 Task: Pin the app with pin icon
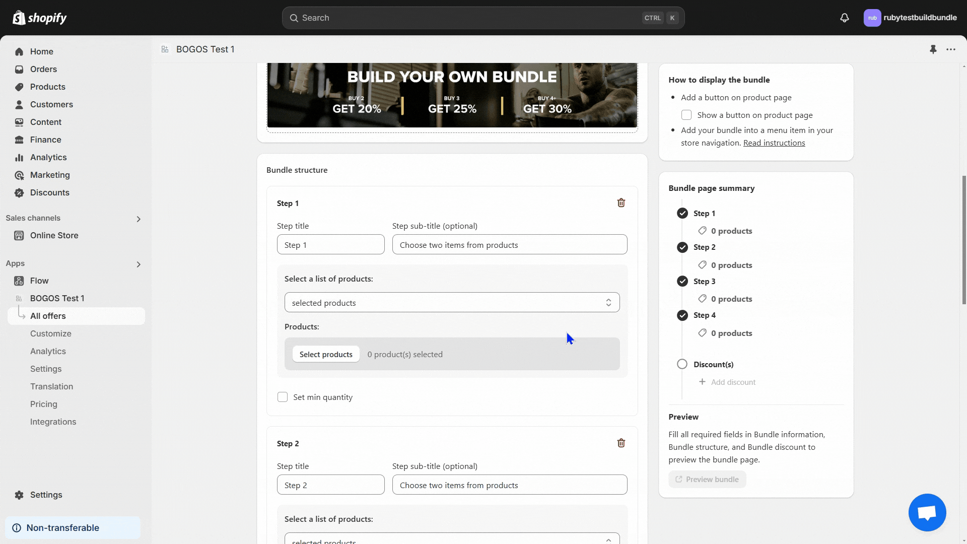point(933,49)
